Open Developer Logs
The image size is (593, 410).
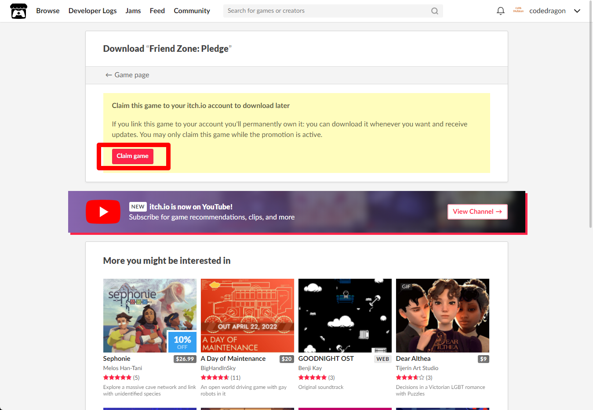(93, 11)
